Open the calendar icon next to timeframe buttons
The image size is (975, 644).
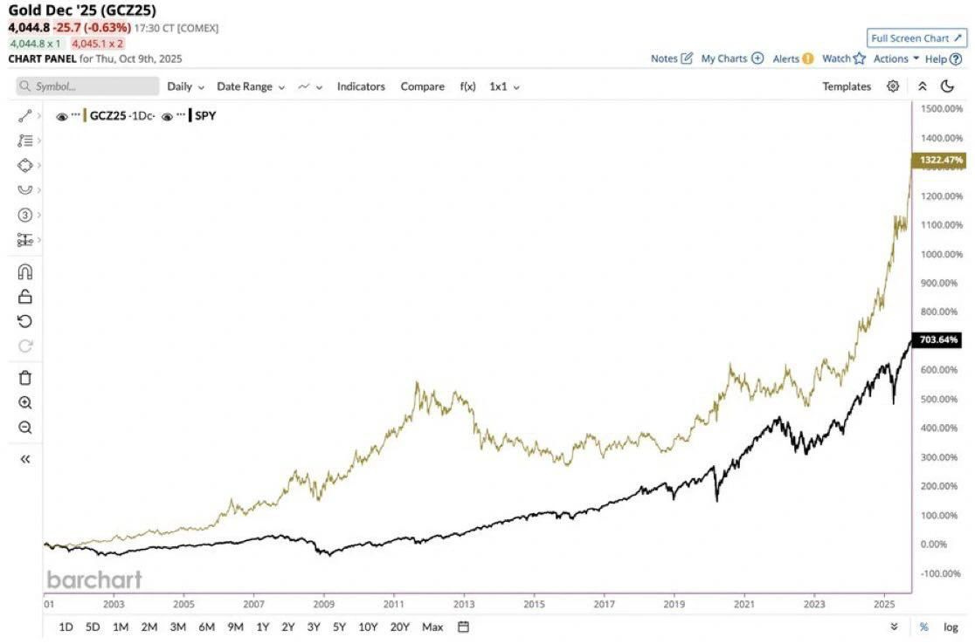click(x=463, y=627)
